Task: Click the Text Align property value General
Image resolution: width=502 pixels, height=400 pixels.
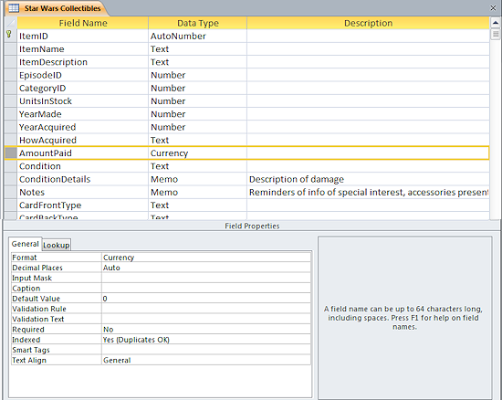Action: point(206,360)
